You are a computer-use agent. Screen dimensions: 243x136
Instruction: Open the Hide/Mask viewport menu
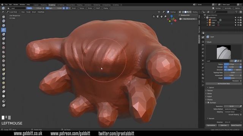click(41, 12)
